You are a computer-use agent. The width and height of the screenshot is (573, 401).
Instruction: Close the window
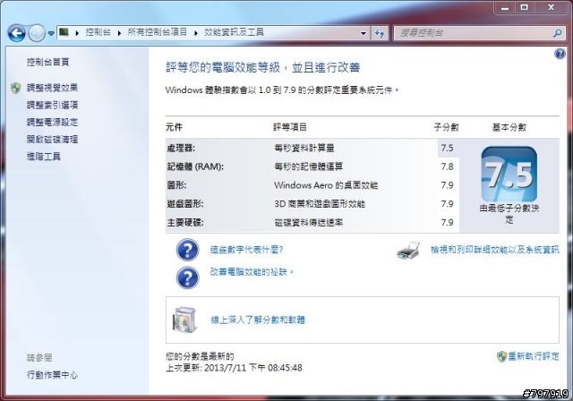click(552, 7)
